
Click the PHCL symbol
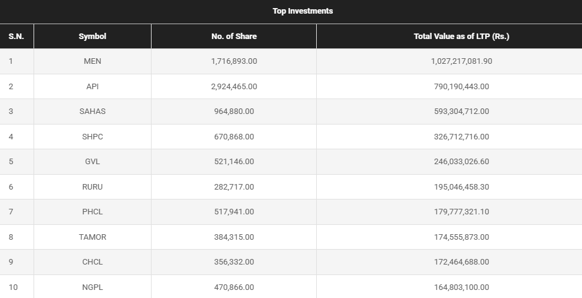click(92, 212)
